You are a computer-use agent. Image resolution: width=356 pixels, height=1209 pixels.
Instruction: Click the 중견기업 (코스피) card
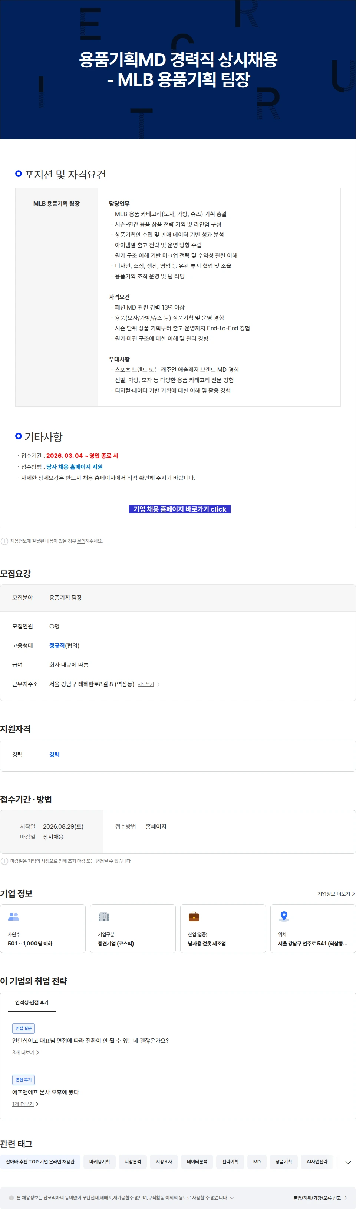coord(133,928)
